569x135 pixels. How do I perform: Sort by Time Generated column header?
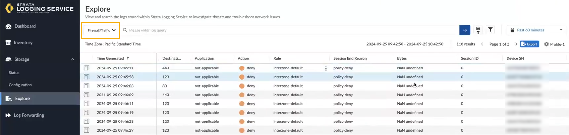(110, 58)
